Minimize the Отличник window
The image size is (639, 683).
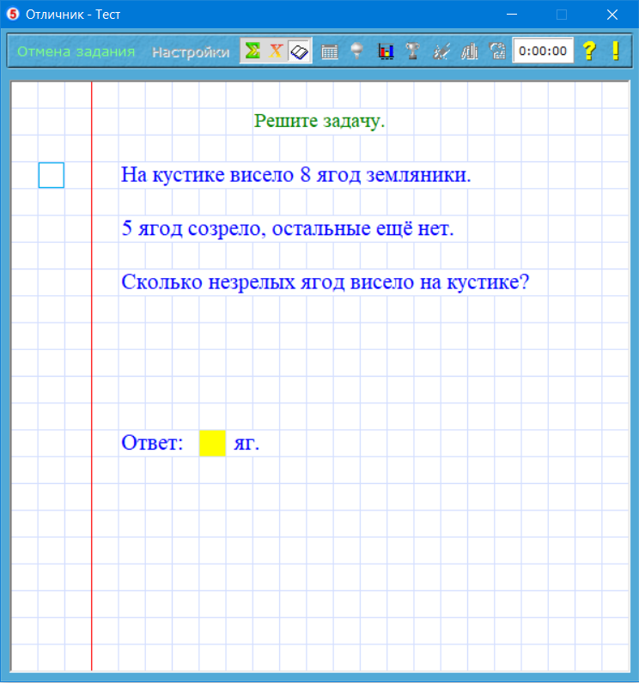point(513,15)
